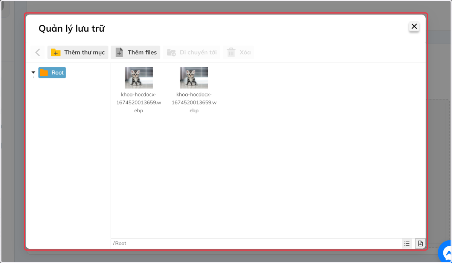
Task: Click the Xóa trash button
Action: (x=238, y=52)
